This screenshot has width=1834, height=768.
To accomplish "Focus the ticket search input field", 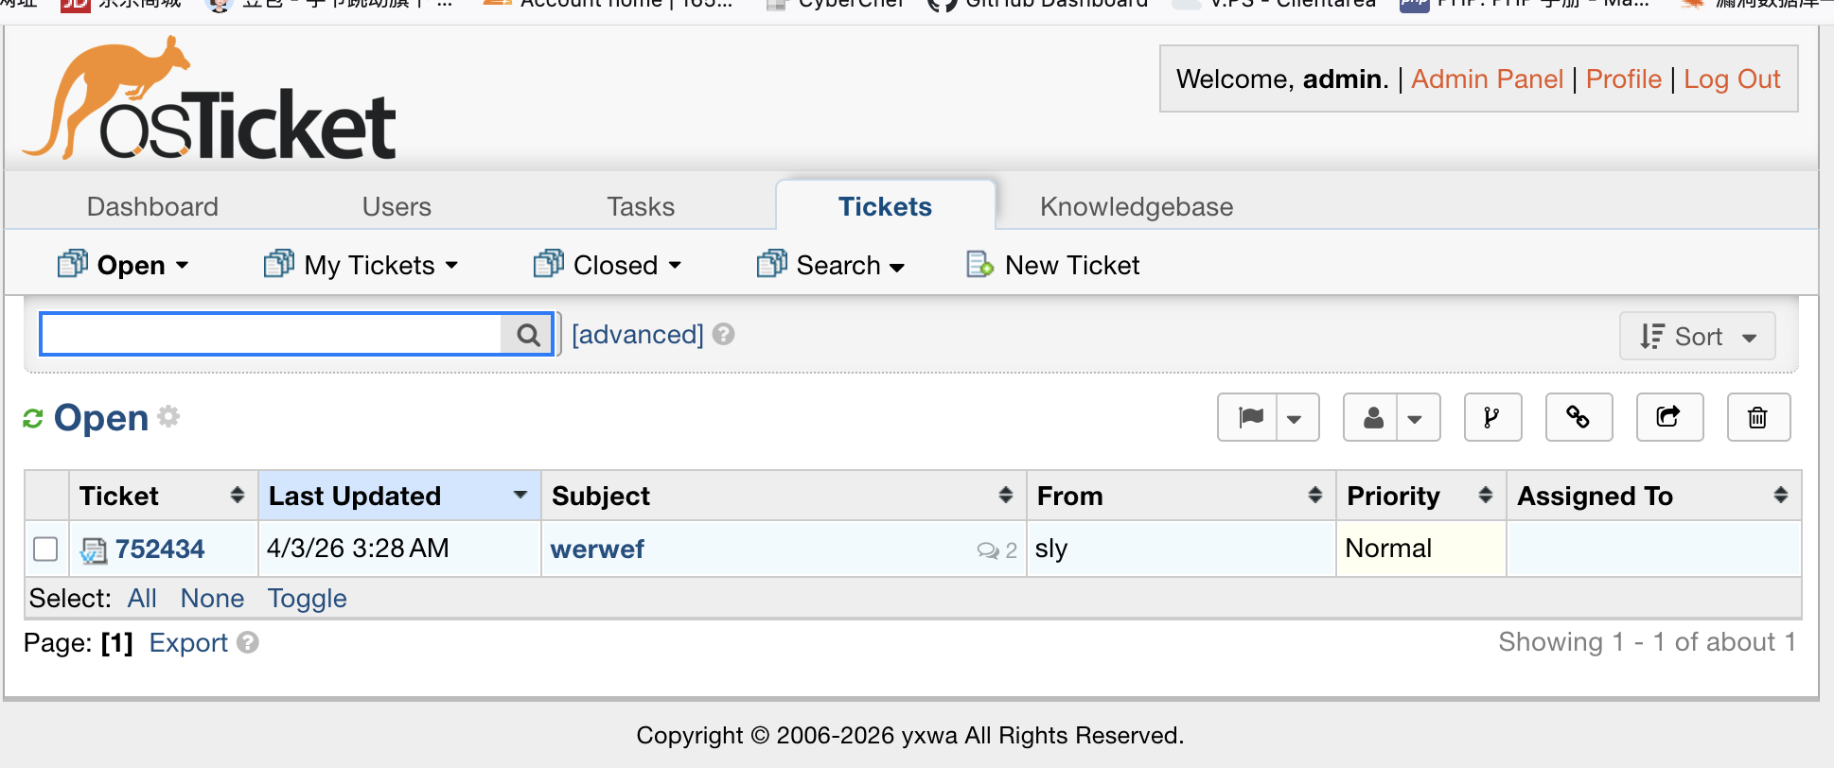I will coord(271,335).
